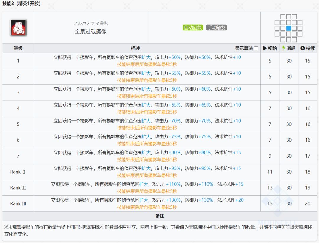Screen dimensions: 319x243
Task: Click the level 7 row label
Action: click(x=18, y=156)
